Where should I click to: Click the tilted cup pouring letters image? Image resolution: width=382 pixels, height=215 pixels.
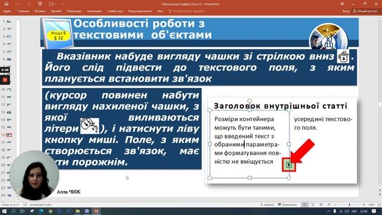90,126
